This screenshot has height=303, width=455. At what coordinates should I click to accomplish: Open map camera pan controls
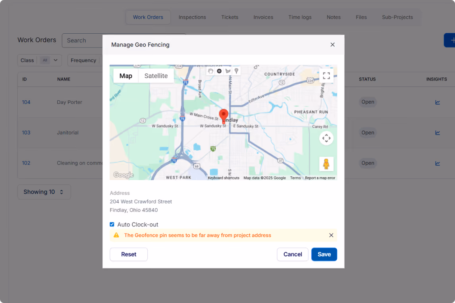coord(326,138)
